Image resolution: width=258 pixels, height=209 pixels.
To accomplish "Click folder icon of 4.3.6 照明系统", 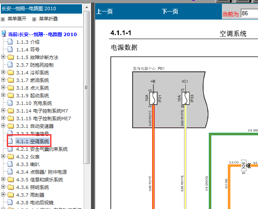I will [11, 187].
